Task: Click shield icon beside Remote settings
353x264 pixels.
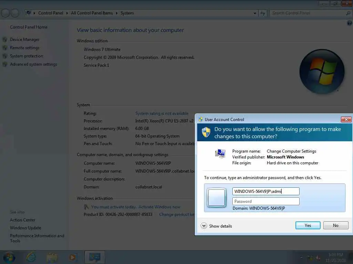Action: pyautogui.click(x=5, y=48)
